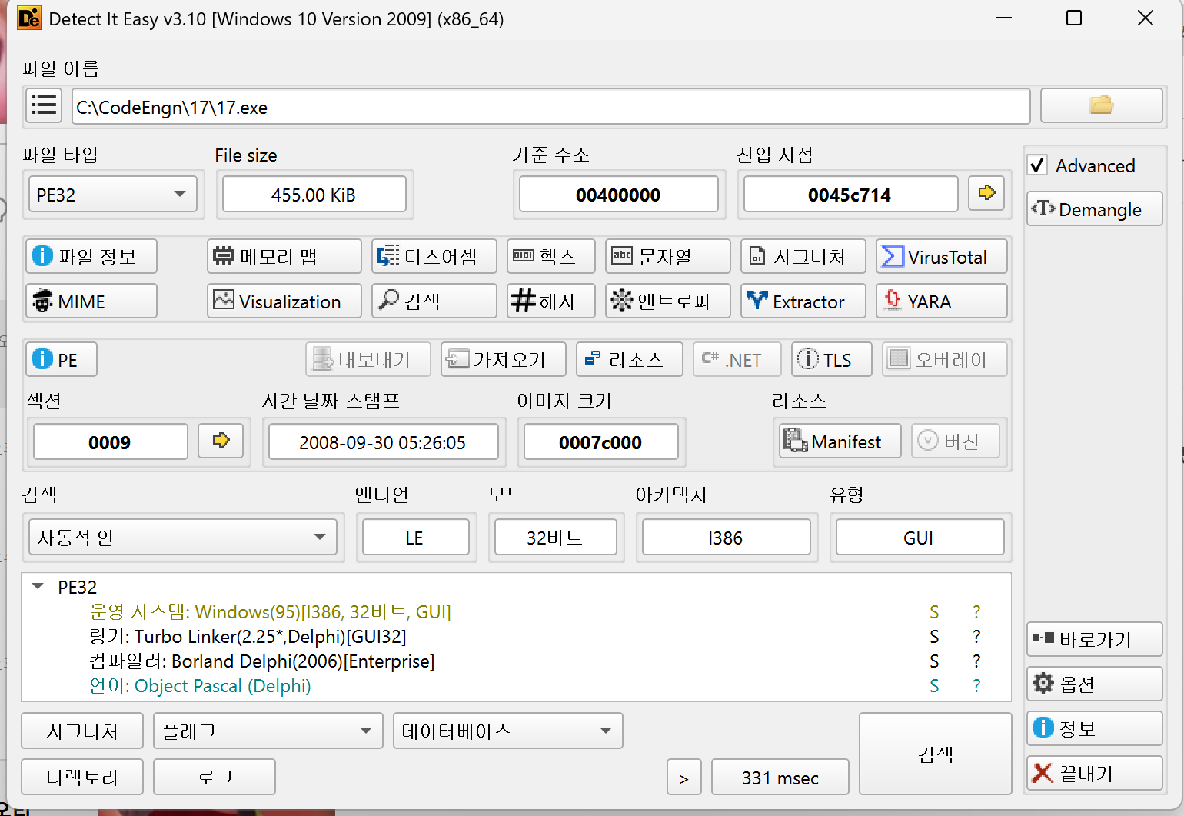Click ? link on Object Pascal row

coord(976,685)
